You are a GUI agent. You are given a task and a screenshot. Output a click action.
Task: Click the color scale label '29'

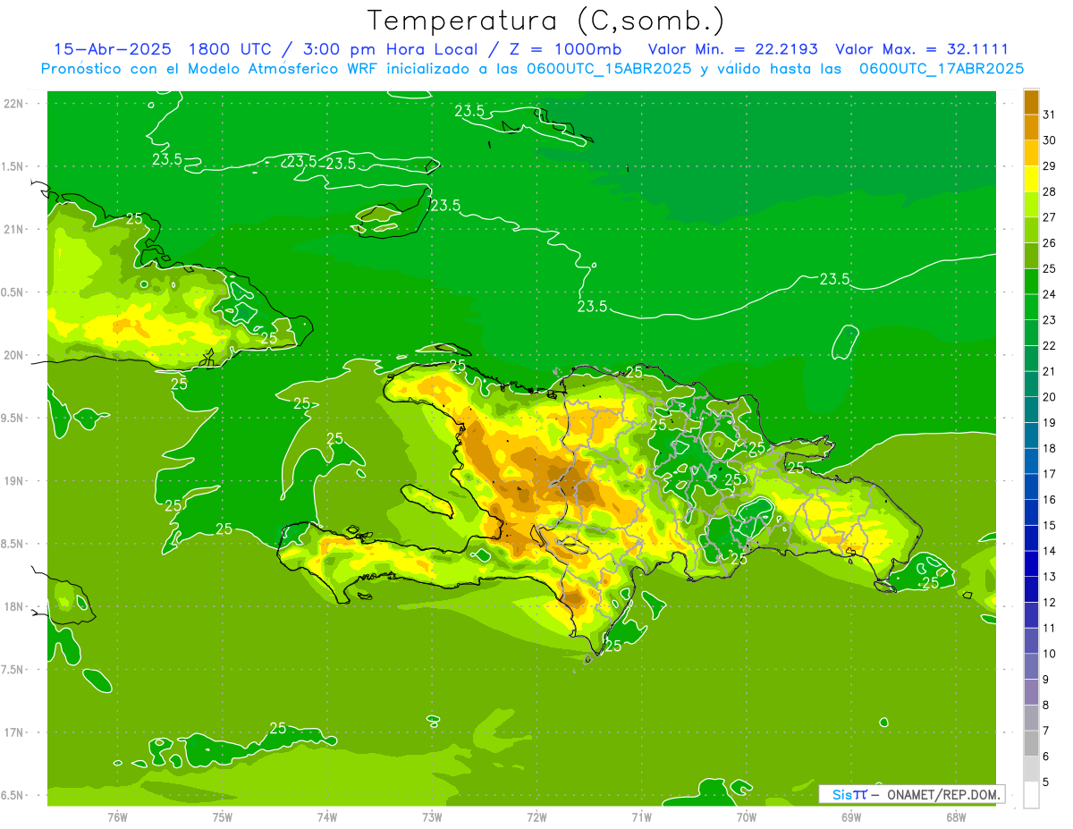pyautogui.click(x=1050, y=165)
